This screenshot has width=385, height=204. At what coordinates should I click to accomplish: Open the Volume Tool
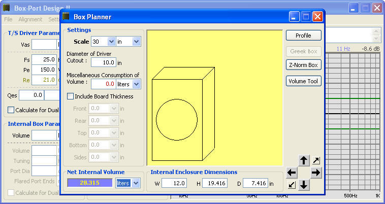click(x=303, y=81)
